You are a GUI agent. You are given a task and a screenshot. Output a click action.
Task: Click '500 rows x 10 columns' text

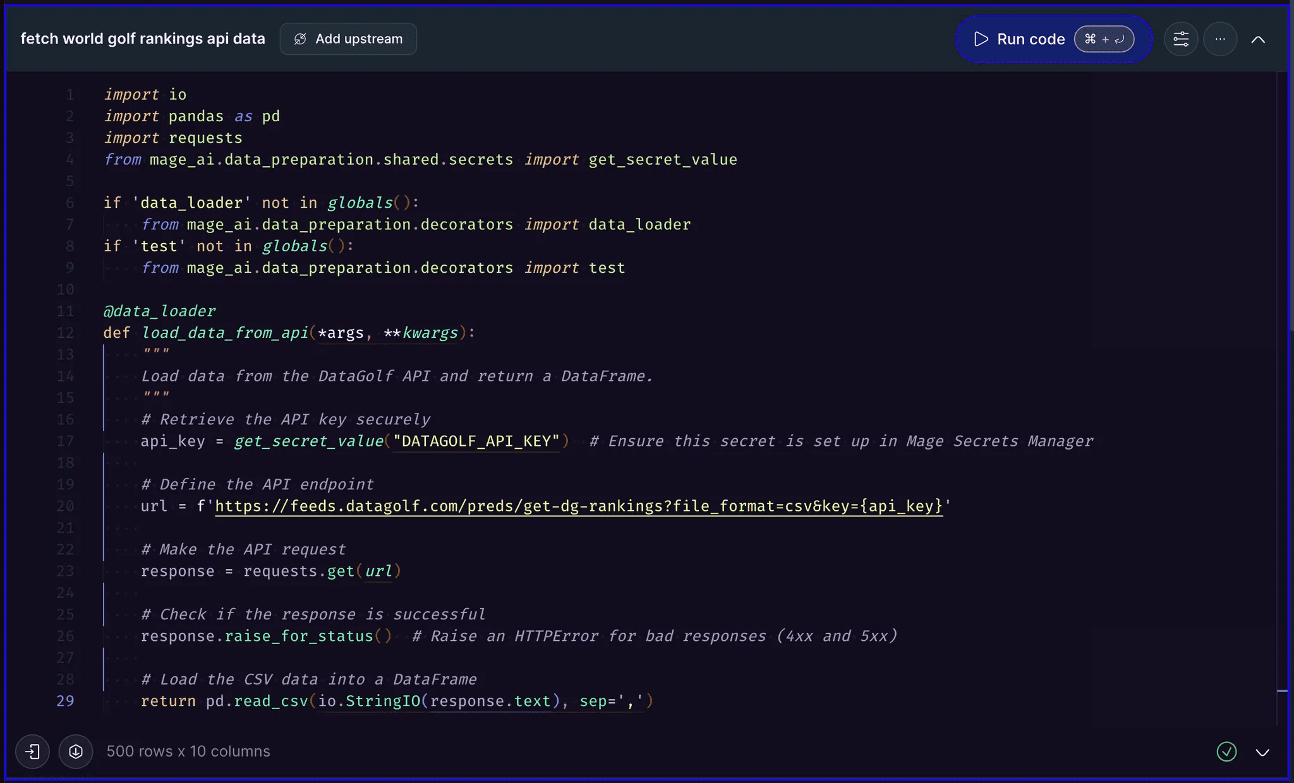(x=188, y=751)
